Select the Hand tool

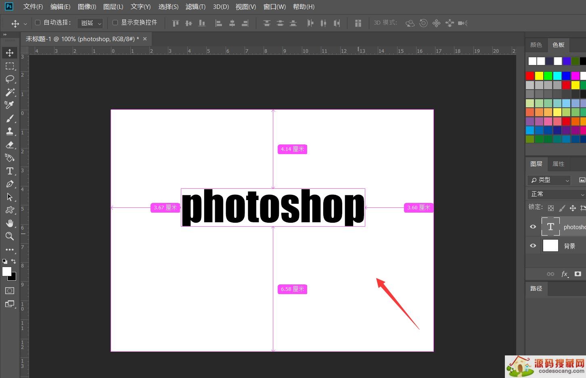click(10, 223)
